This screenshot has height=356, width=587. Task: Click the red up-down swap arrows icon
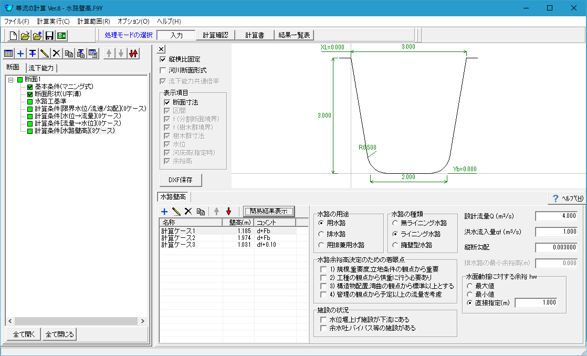[132, 54]
